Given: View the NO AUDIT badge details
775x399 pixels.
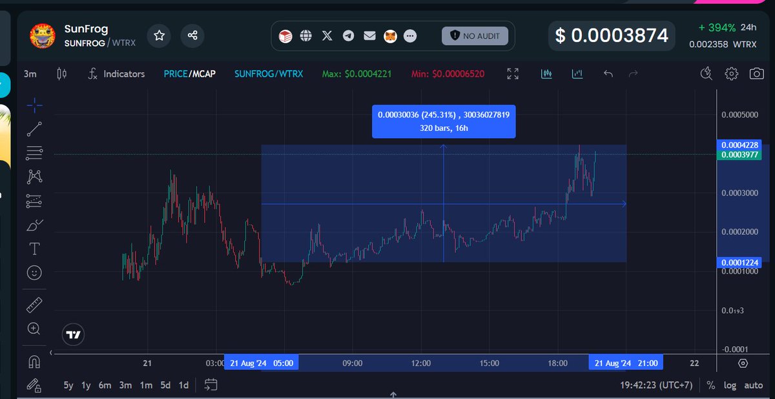Looking at the screenshot, I should coord(475,36).
